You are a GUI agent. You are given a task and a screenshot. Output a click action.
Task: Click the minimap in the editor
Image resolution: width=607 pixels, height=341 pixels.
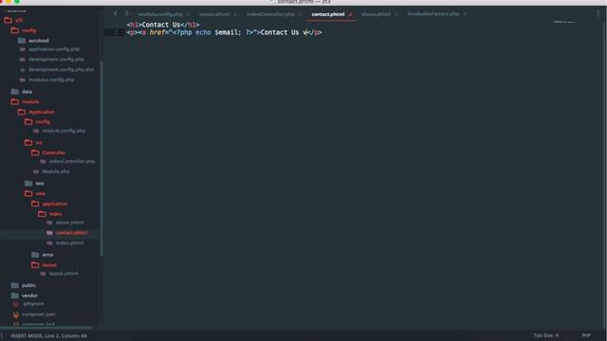click(x=564, y=22)
